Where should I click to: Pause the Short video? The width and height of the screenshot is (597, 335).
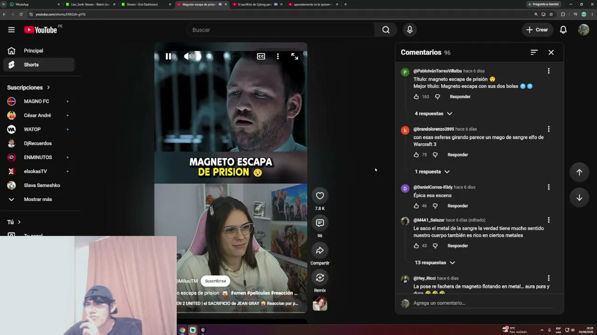pyautogui.click(x=168, y=56)
